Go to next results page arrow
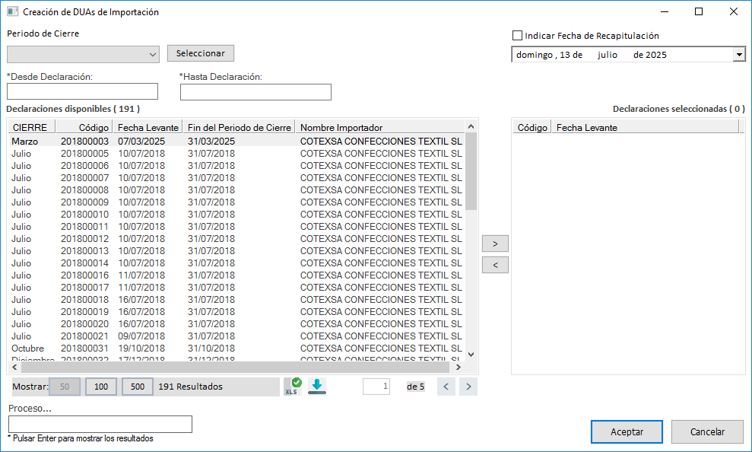752x452 pixels. pyautogui.click(x=469, y=387)
